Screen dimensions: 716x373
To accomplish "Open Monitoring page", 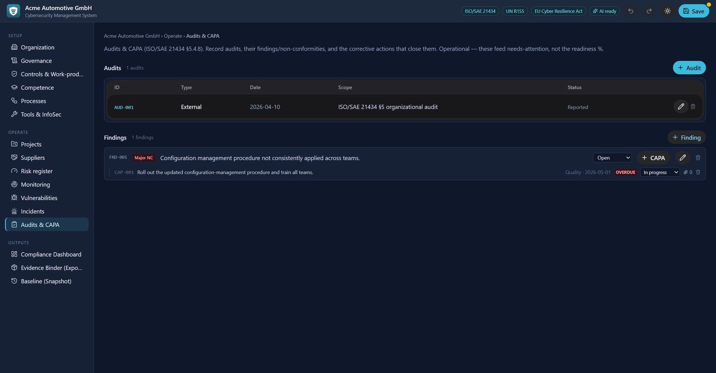I will pyautogui.click(x=47, y=185).
